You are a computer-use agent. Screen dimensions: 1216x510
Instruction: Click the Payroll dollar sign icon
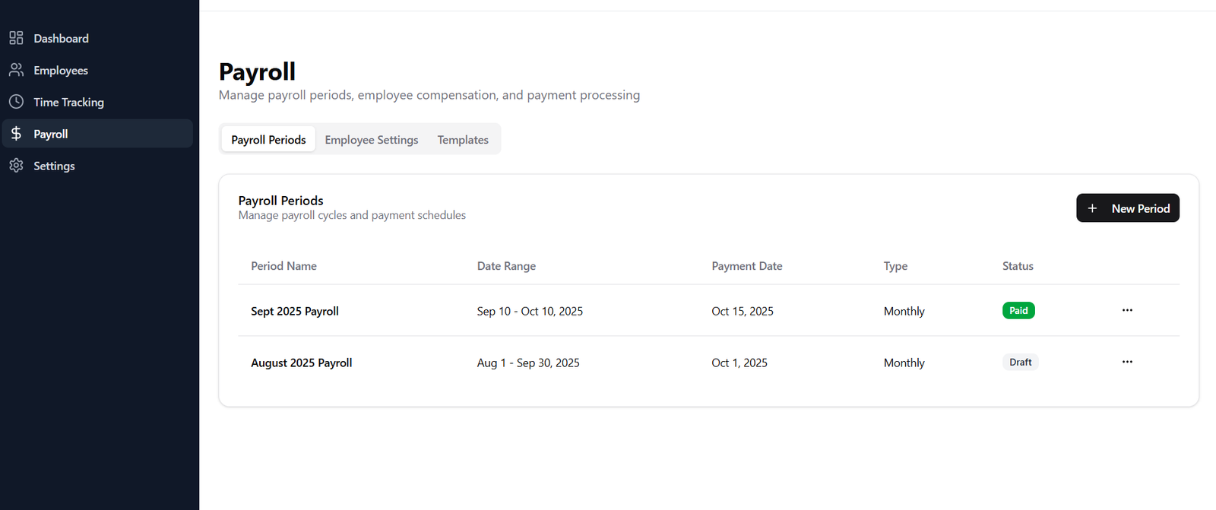16,134
